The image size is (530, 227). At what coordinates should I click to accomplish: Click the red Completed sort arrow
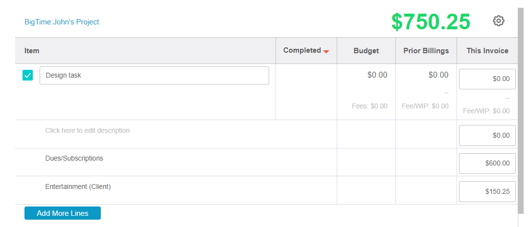click(326, 51)
